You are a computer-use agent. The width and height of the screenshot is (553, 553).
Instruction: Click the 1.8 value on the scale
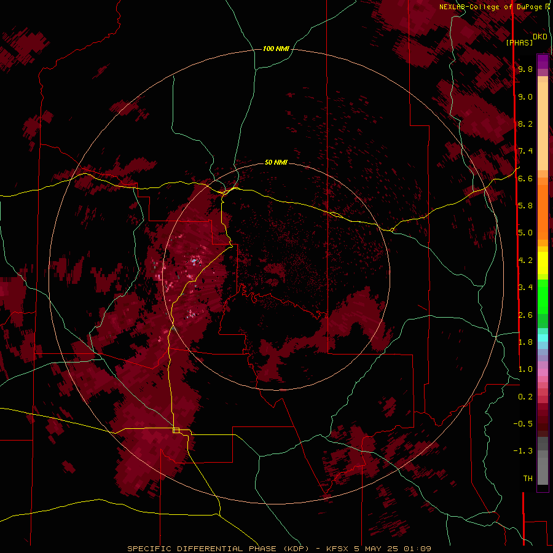click(525, 342)
